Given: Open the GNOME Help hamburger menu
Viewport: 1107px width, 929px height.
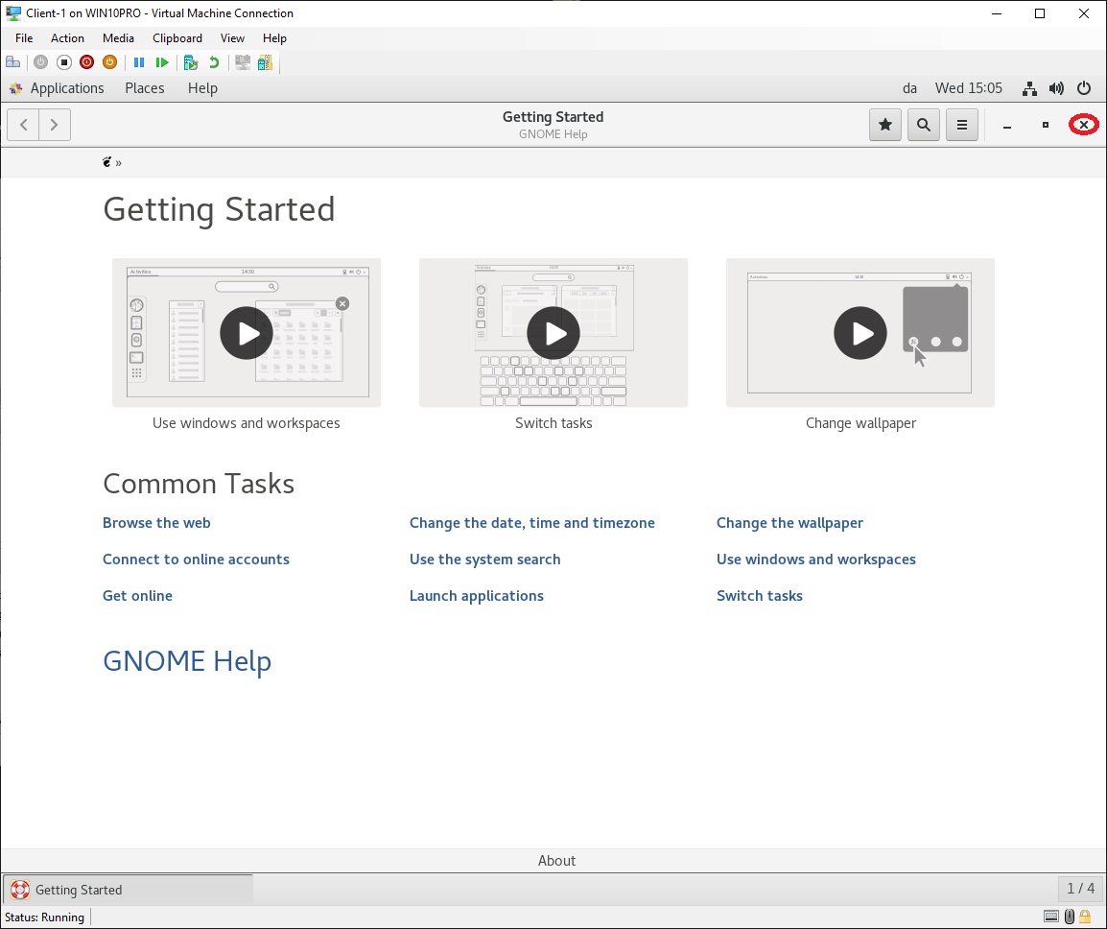Looking at the screenshot, I should click(961, 125).
